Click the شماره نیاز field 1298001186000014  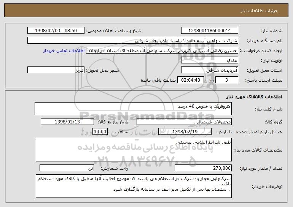[209, 31]
